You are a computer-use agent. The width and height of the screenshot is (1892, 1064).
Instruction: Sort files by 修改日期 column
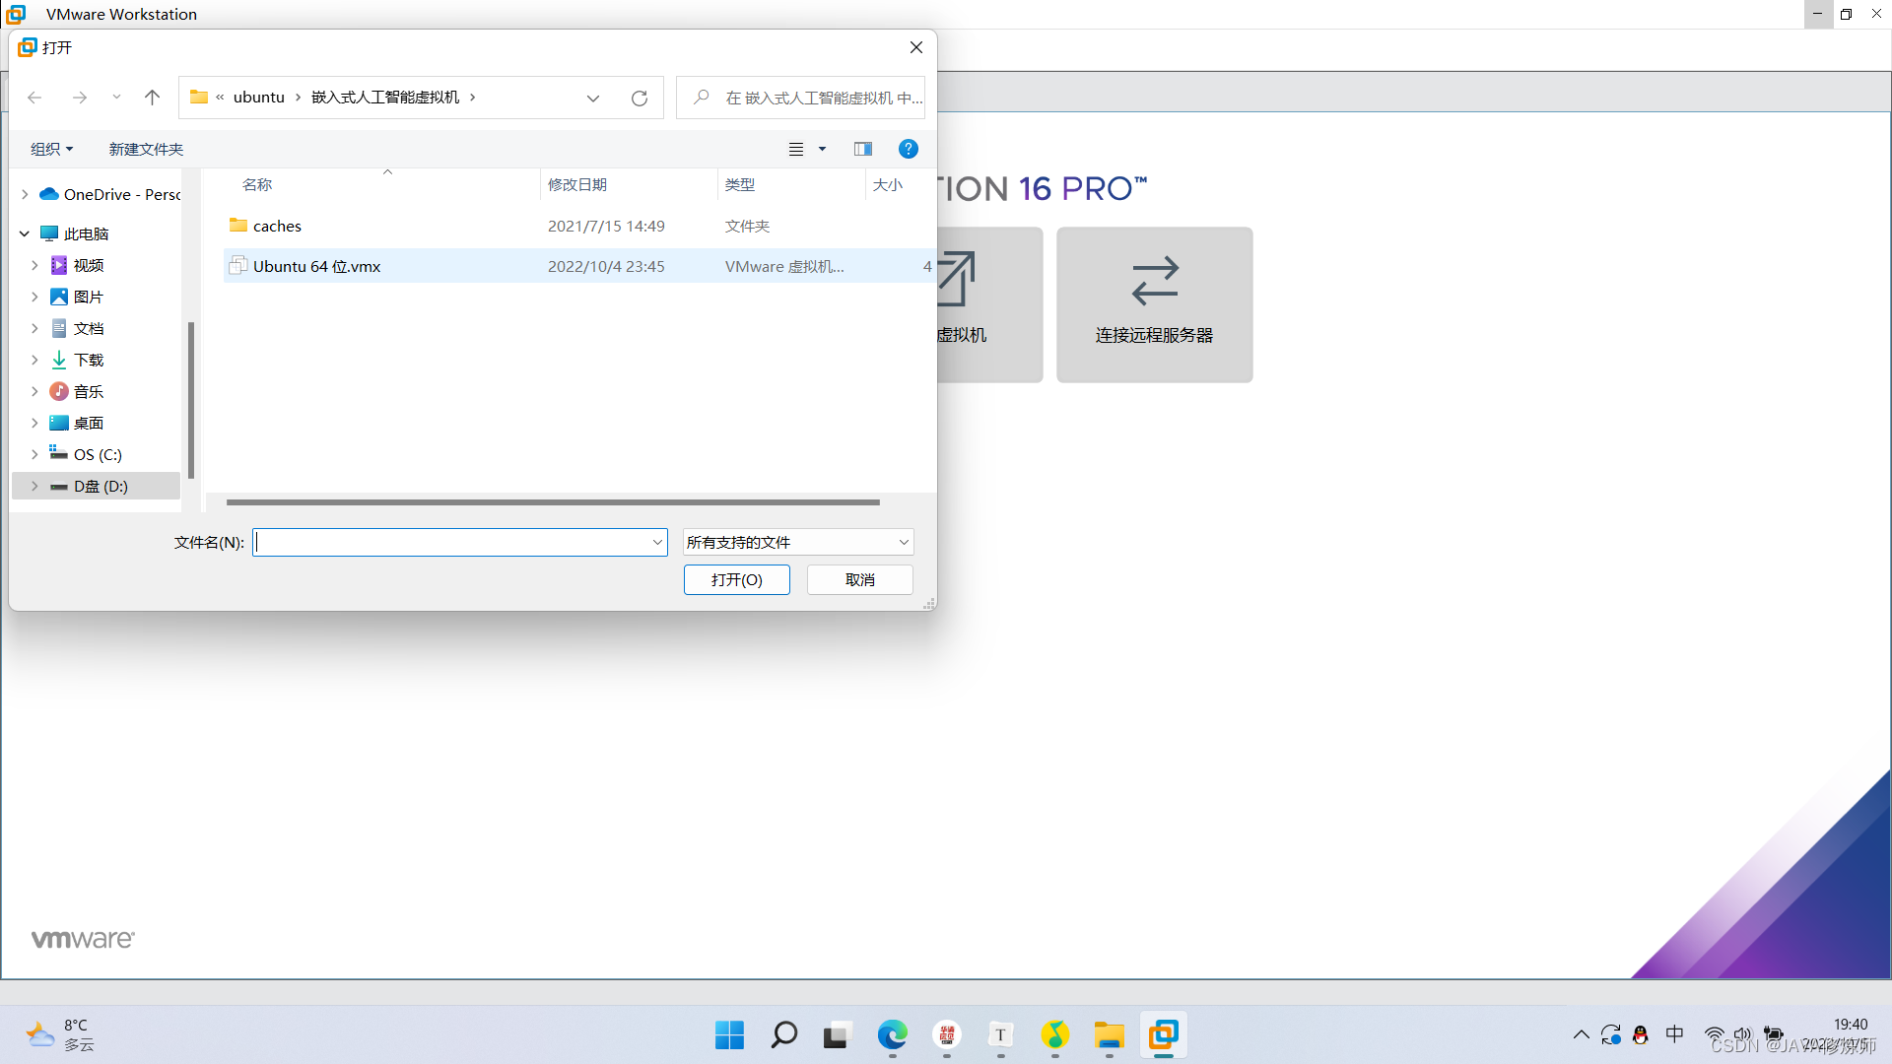point(577,184)
